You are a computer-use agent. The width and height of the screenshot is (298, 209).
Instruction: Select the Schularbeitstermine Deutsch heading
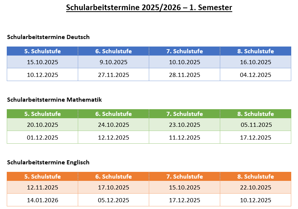pyautogui.click(x=48, y=37)
